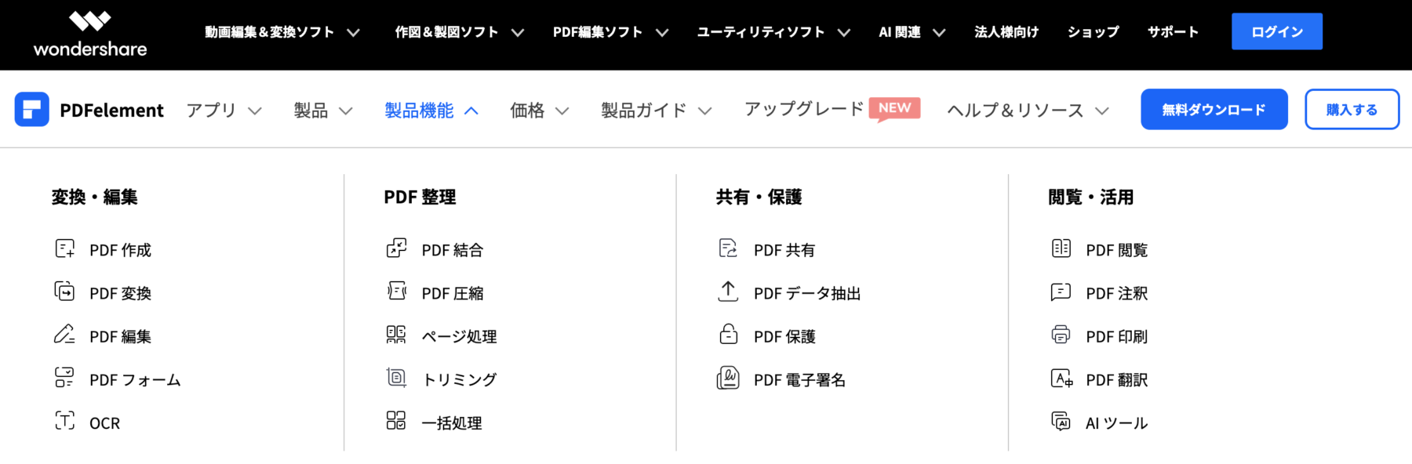The image size is (1412, 464).
Task: Open the ショップ menu item
Action: tap(1093, 32)
